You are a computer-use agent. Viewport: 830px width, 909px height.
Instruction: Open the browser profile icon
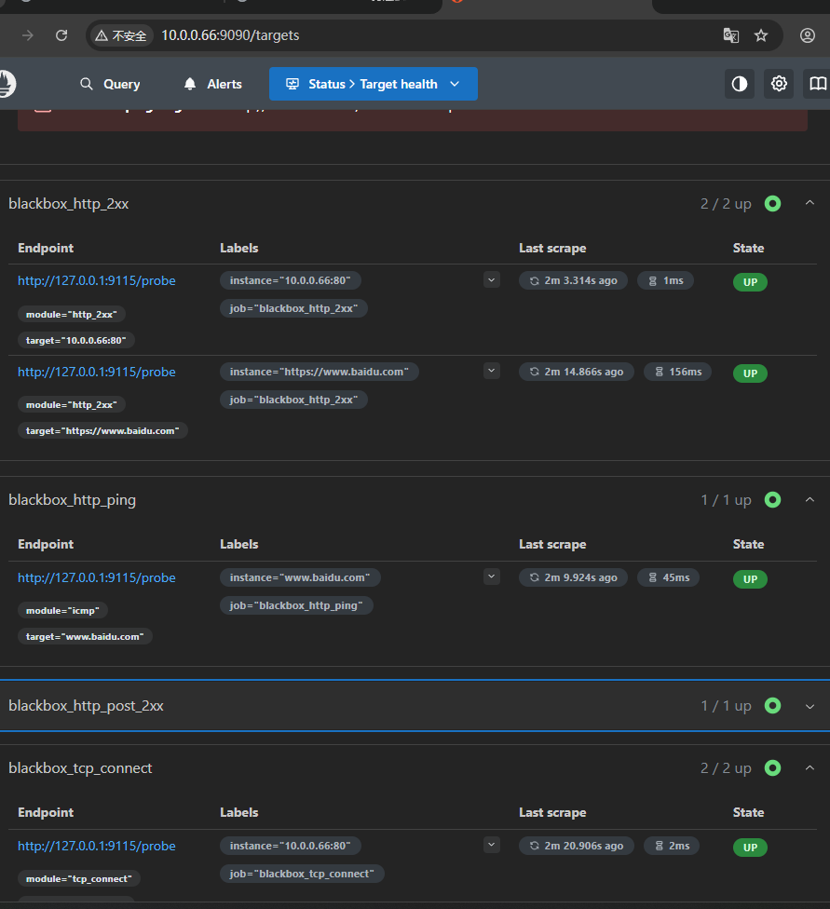click(808, 35)
